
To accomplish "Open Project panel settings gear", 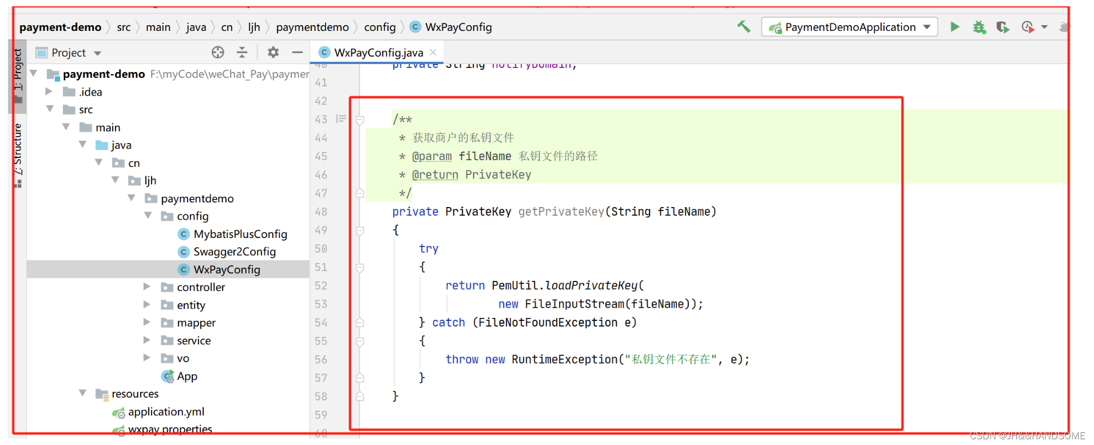I will pos(273,53).
